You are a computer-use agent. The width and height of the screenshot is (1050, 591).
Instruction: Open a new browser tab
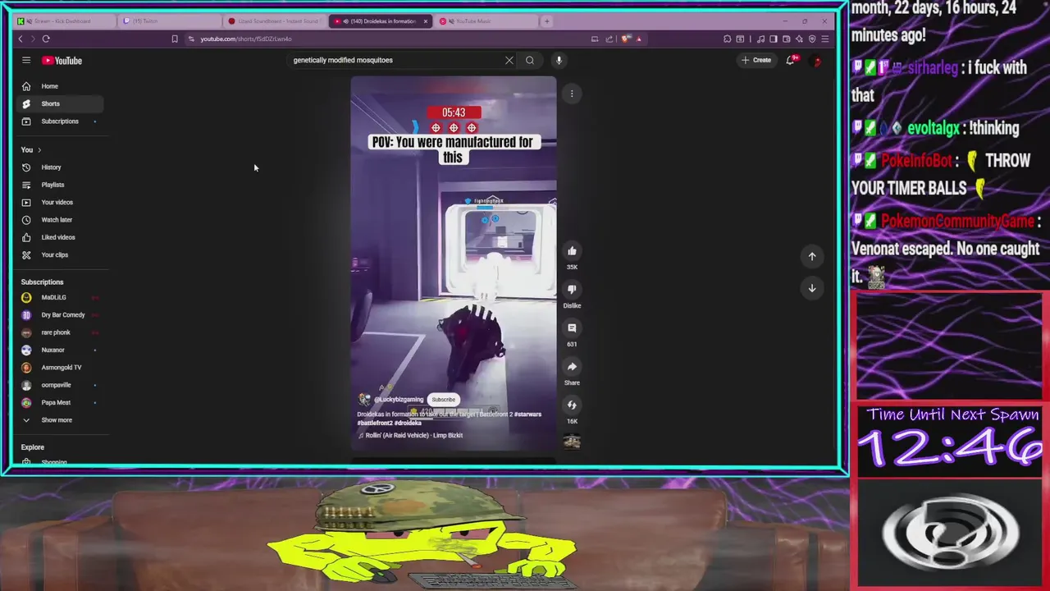pyautogui.click(x=547, y=21)
